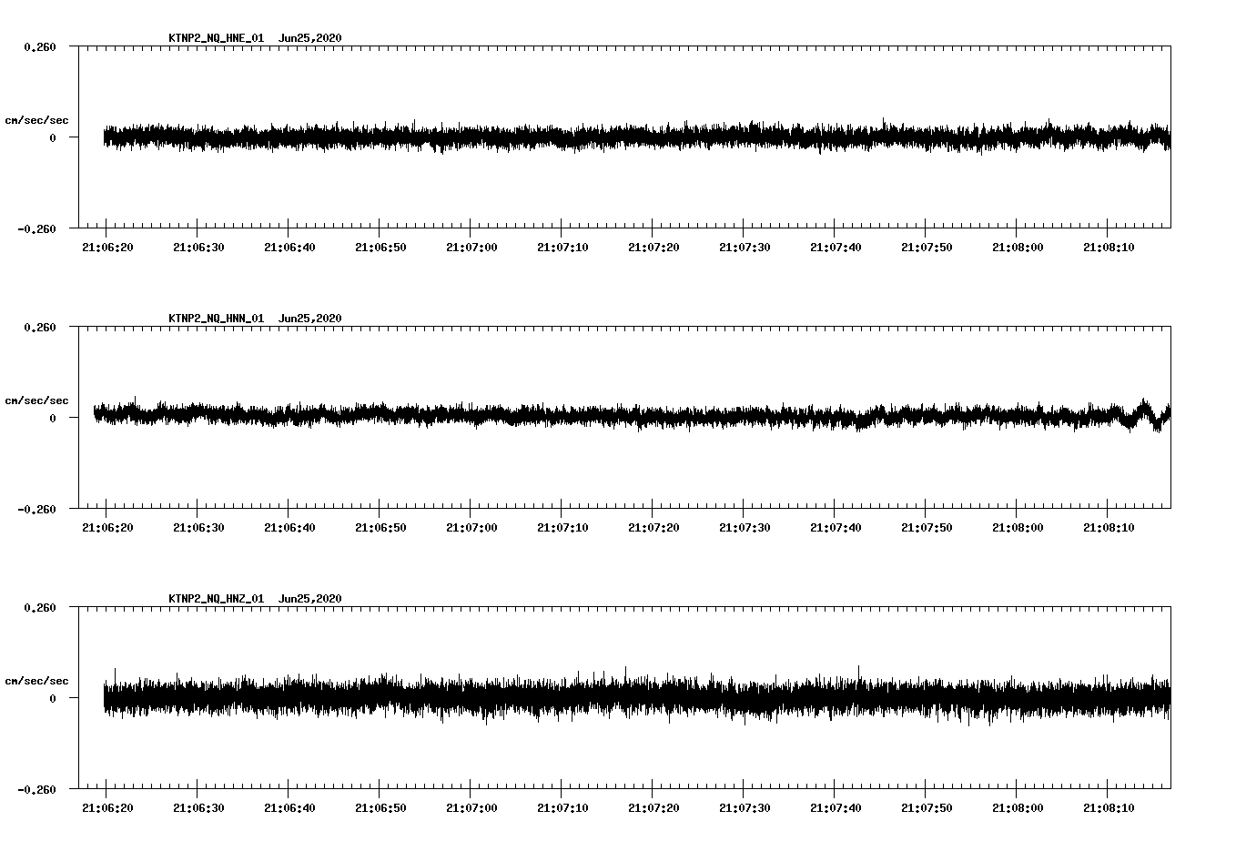
Task: Click the zero baseline label of HNN plot
Action: pos(53,419)
